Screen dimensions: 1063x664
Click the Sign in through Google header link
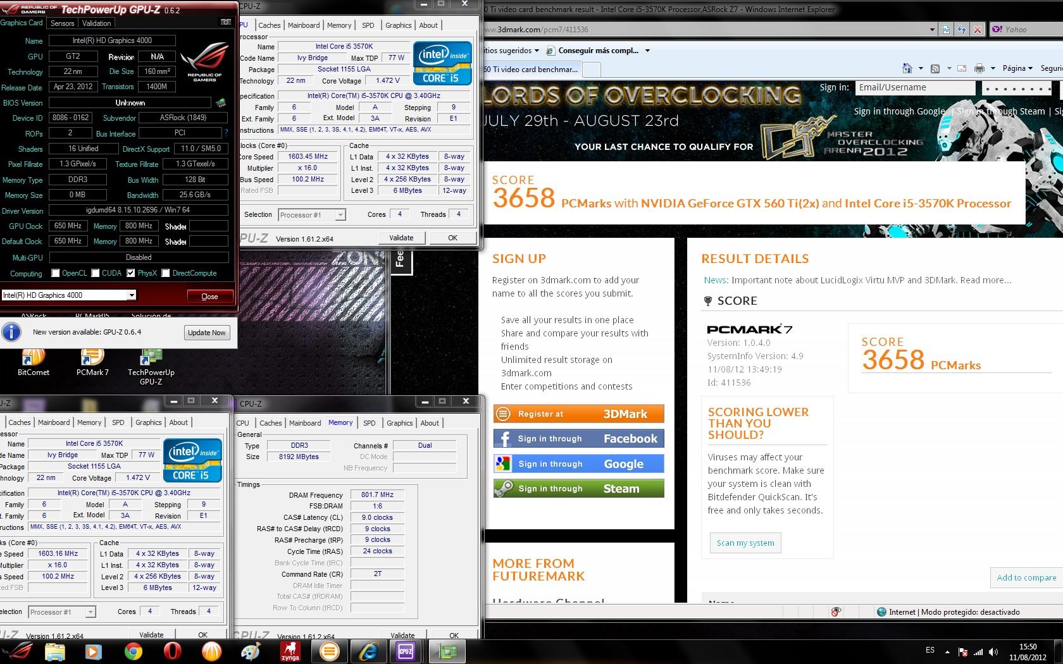click(x=899, y=111)
